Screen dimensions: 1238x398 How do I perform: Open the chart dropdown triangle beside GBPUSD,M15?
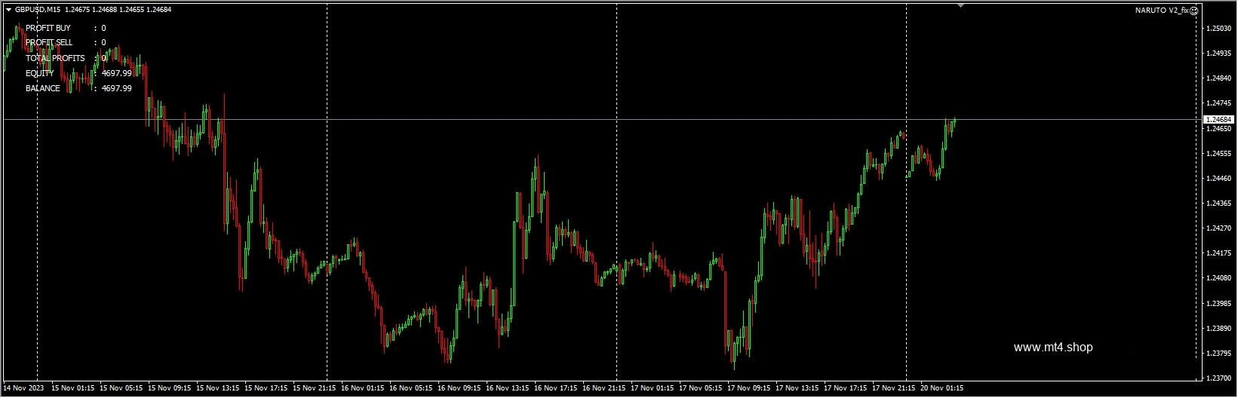8,10
